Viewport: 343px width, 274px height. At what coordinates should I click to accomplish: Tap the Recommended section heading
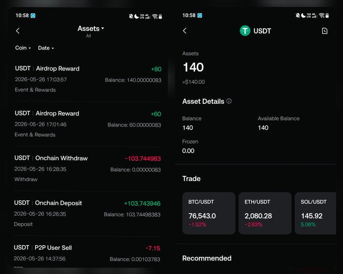207,258
